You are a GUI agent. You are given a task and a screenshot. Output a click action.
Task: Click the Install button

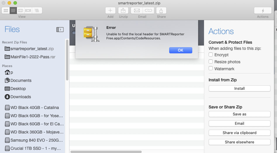pos(239,89)
